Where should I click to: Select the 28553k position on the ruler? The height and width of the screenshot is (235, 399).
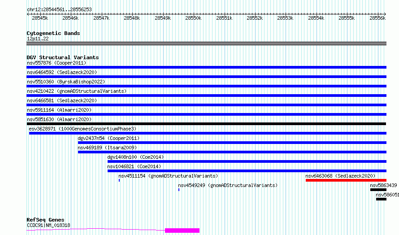(x=285, y=18)
